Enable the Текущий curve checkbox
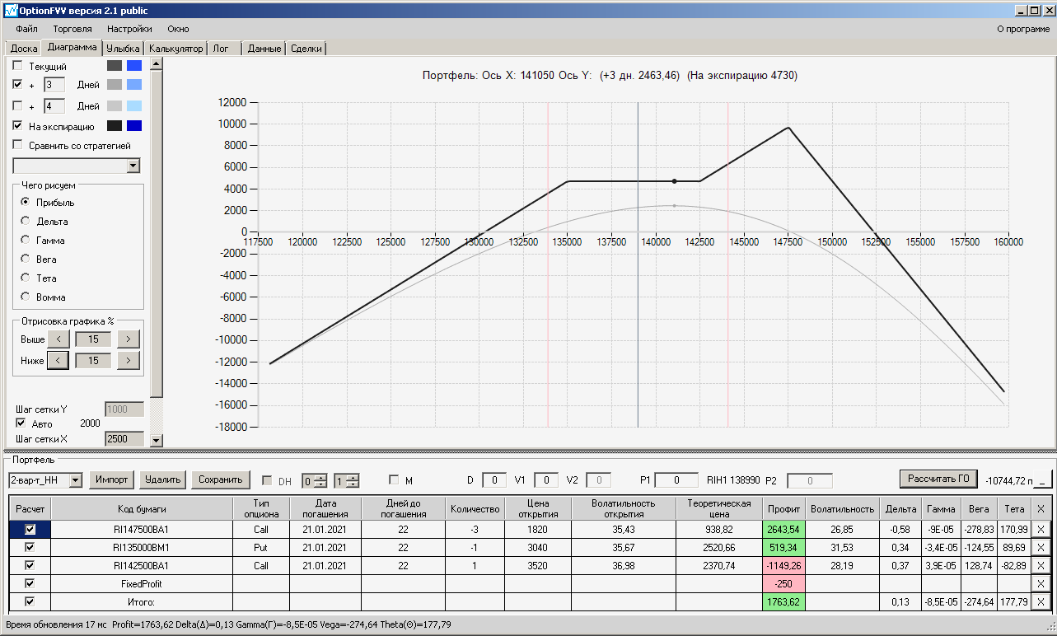1057x636 pixels. point(18,66)
